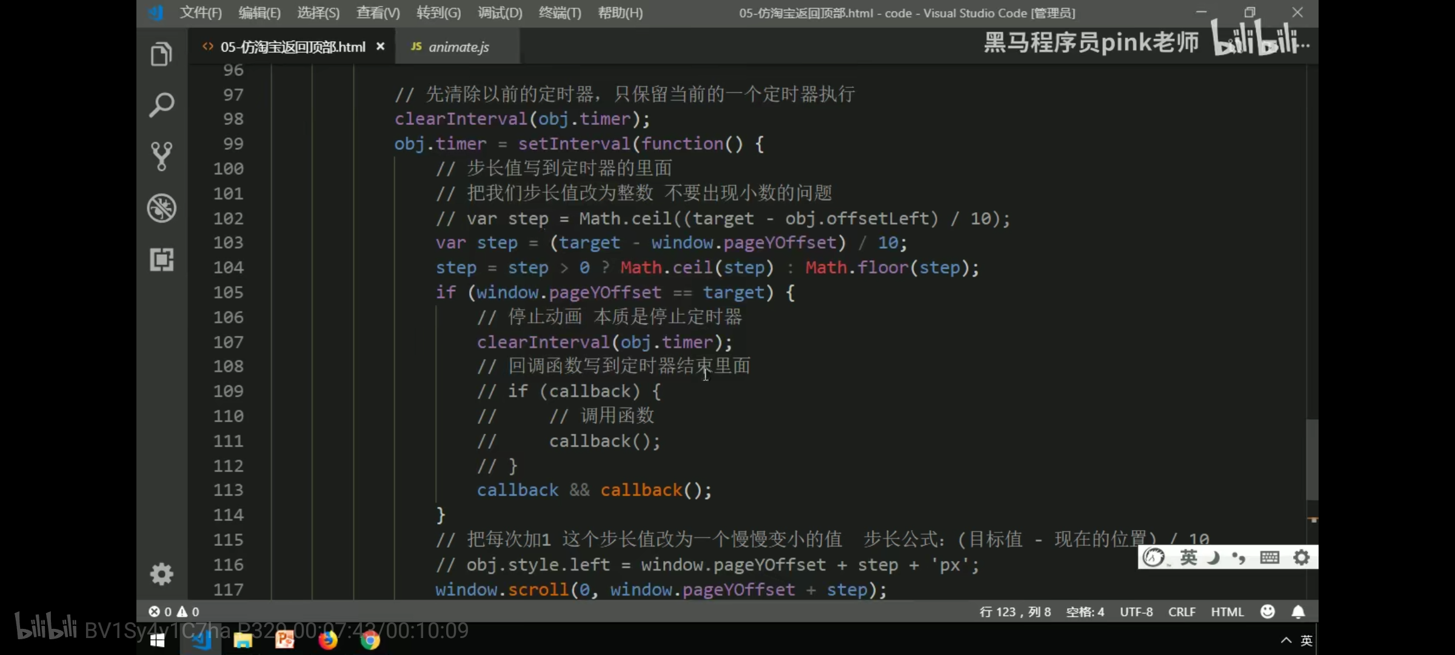Click the IME logo icon in input toolbar
Image resolution: width=1455 pixels, height=655 pixels.
(x=1154, y=557)
